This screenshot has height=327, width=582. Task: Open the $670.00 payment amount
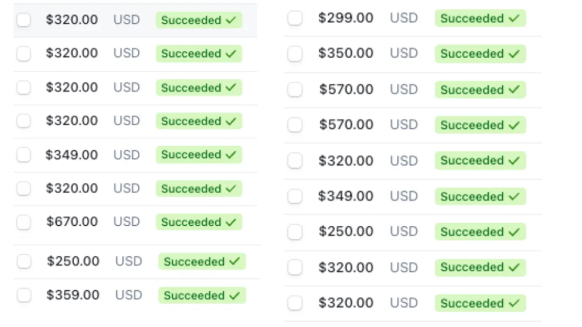(x=72, y=222)
